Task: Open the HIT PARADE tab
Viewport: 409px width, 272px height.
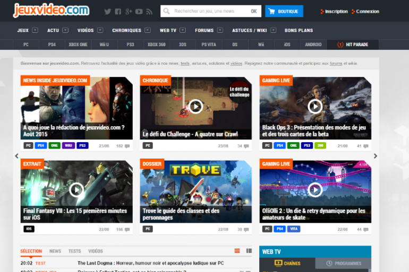Action: coord(353,45)
